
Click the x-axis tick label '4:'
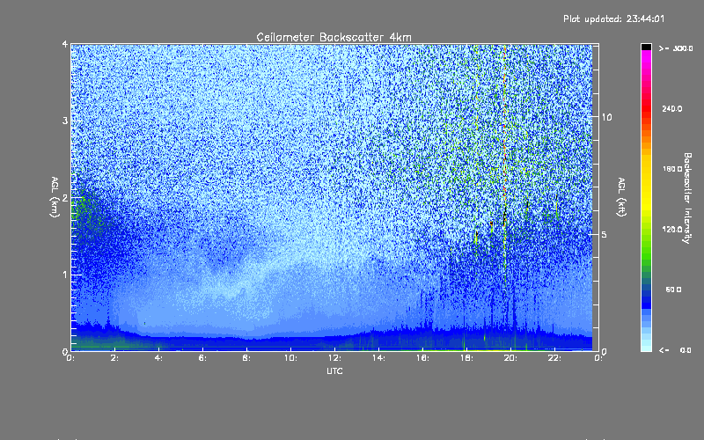pyautogui.click(x=159, y=358)
